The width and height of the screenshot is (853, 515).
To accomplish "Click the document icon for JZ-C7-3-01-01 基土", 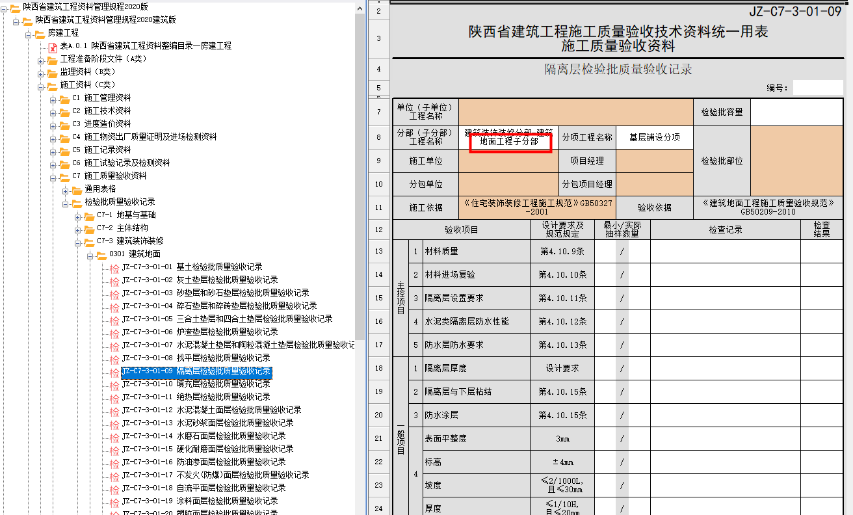I will 114,268.
